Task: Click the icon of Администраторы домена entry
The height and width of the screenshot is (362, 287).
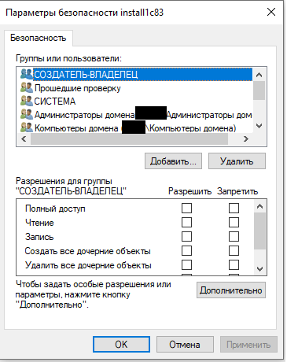Action: [x=27, y=114]
